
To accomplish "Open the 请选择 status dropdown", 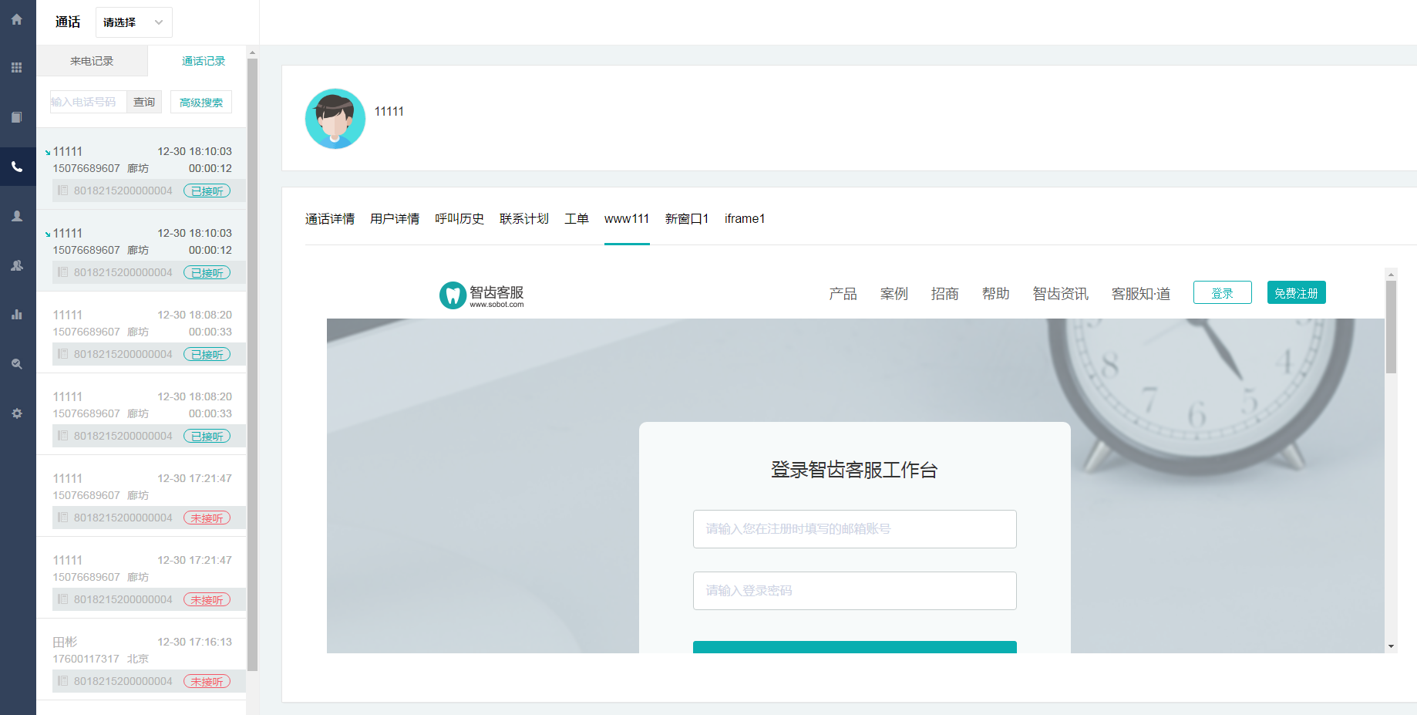I will coord(134,22).
